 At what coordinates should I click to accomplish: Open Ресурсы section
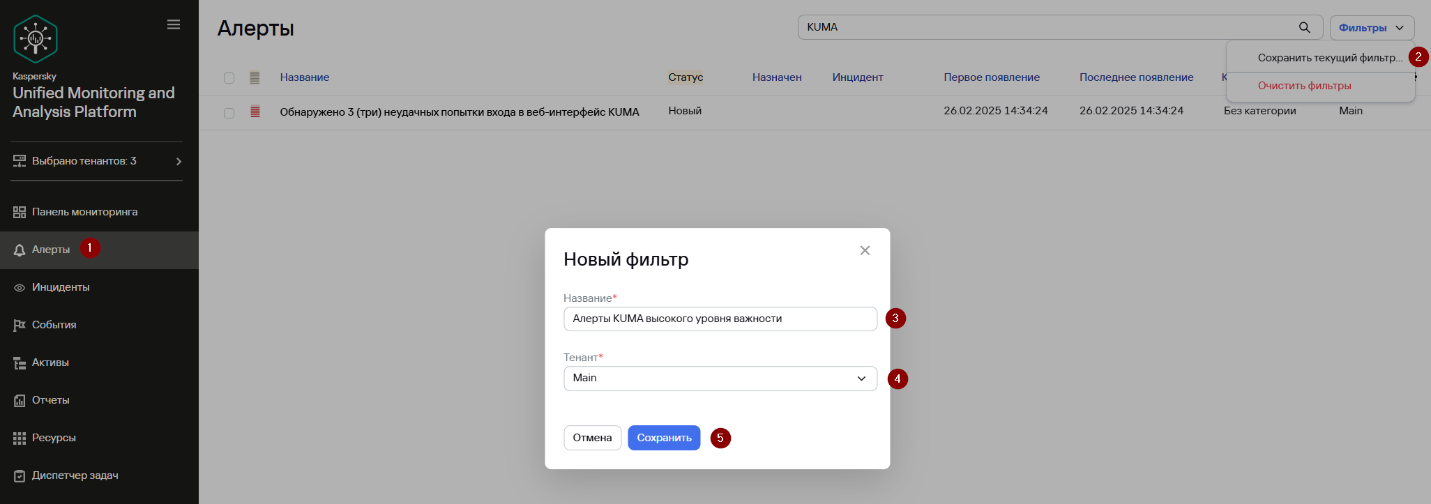(x=99, y=438)
